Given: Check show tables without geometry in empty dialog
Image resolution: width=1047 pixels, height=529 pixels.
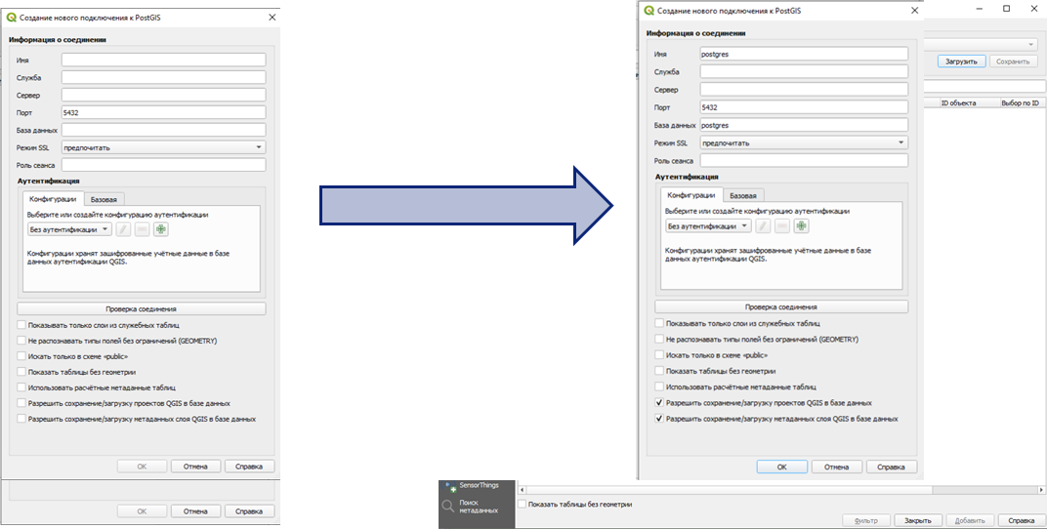Looking at the screenshot, I should pos(21,372).
